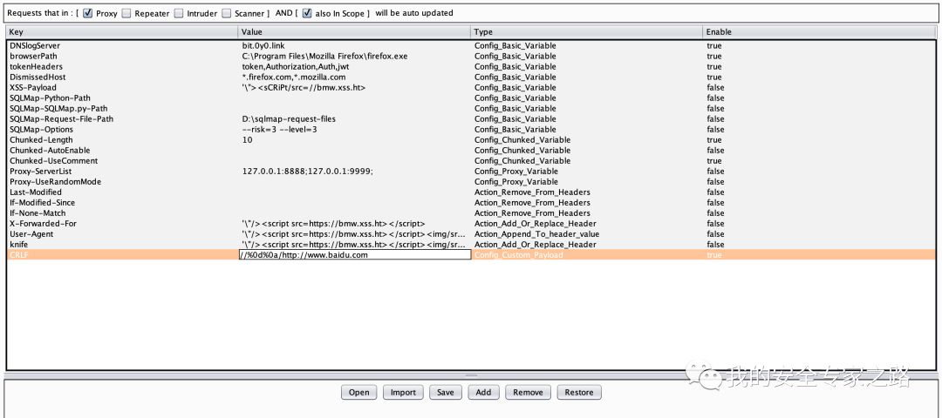Viewport: 942px width, 418px height.
Task: Add a new config row
Action: (x=483, y=392)
